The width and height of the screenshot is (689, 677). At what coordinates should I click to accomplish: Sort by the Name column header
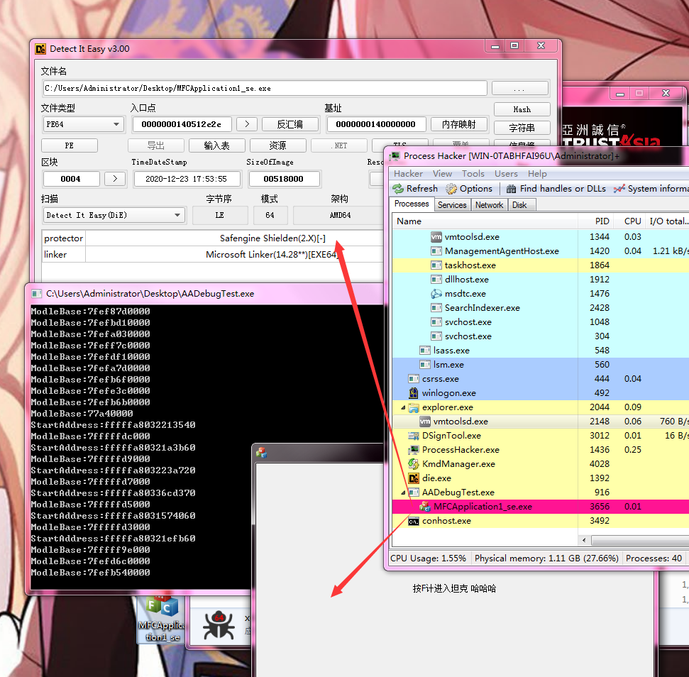[485, 221]
